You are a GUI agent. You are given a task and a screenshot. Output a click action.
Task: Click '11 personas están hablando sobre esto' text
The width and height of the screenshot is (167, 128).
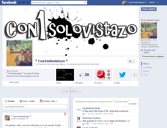tap(83, 64)
